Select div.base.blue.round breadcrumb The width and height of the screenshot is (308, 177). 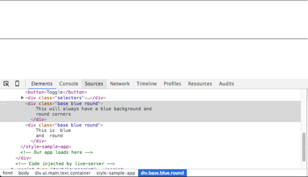pyautogui.click(x=162, y=173)
